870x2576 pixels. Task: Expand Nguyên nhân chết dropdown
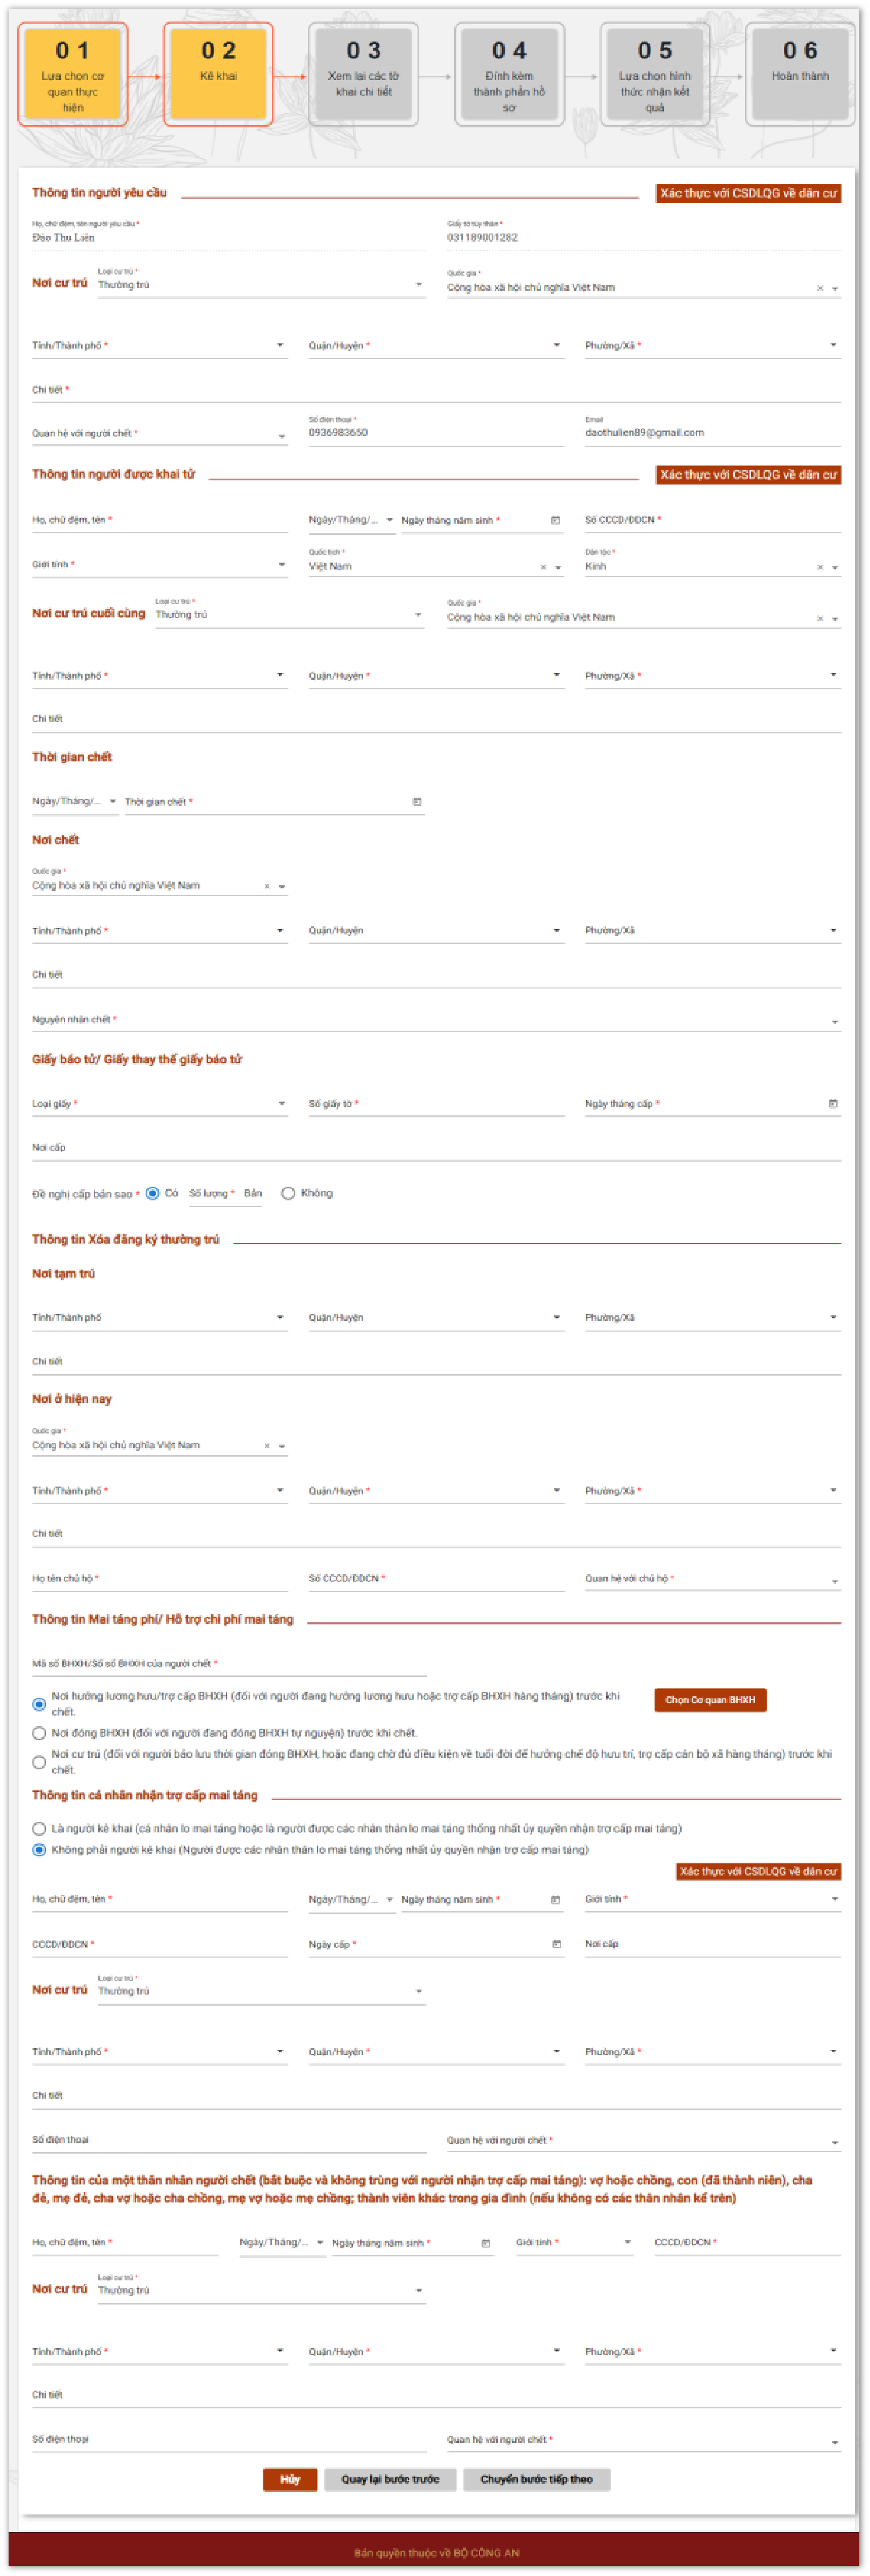(x=436, y=1020)
